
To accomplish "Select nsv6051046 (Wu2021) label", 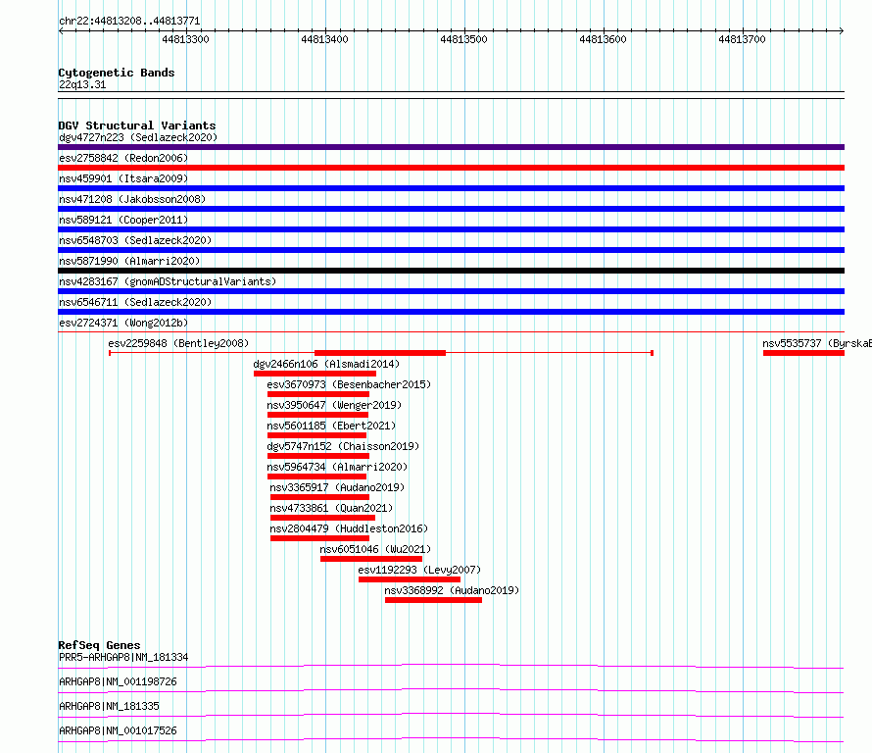I will click(375, 549).
